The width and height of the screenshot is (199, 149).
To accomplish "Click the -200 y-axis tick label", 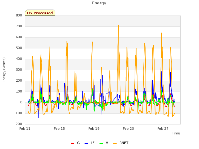I will 18,124.
